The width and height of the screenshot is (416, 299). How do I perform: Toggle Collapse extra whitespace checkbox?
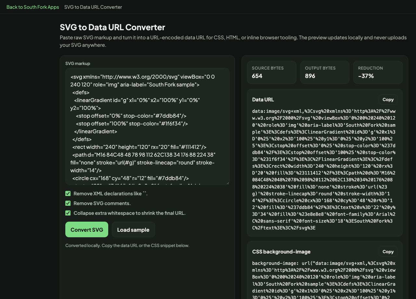[68, 213]
